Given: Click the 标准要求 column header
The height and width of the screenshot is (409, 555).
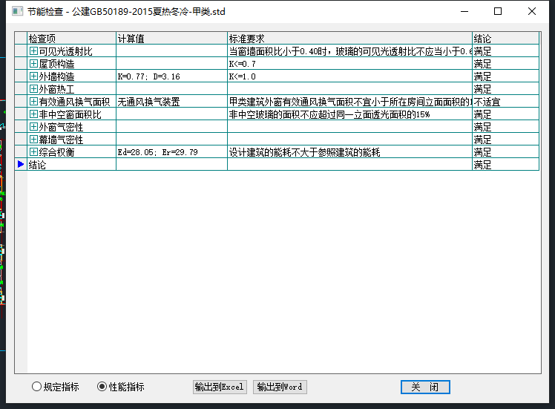Looking at the screenshot, I should point(349,38).
